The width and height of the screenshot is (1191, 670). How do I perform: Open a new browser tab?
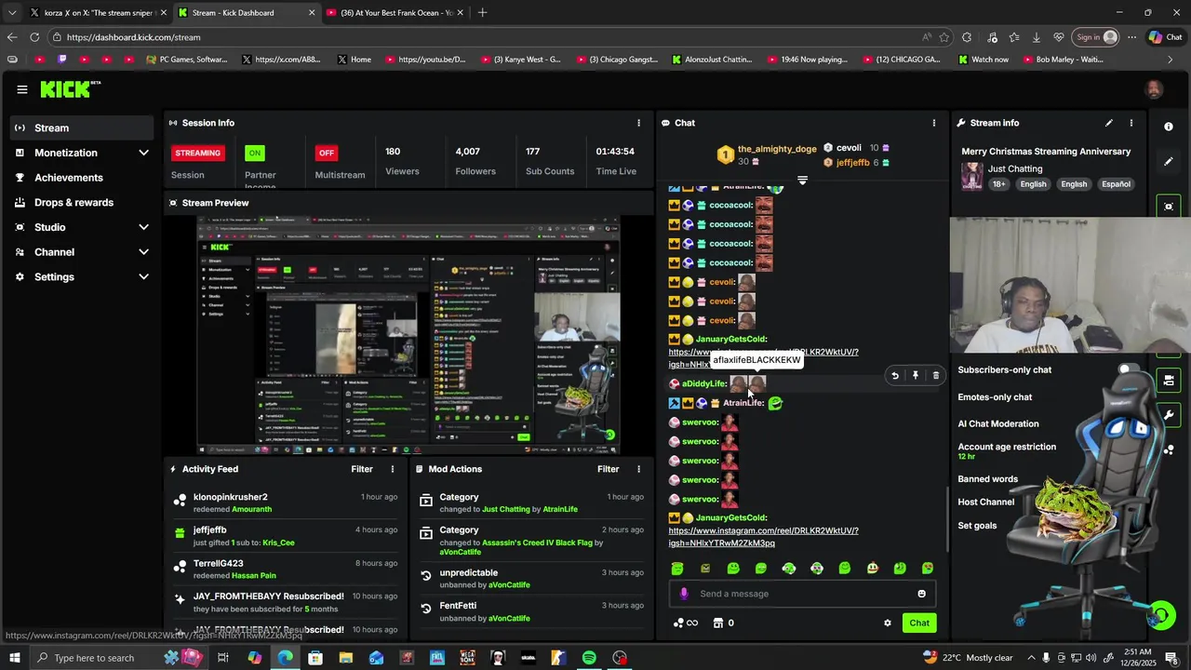(x=482, y=13)
